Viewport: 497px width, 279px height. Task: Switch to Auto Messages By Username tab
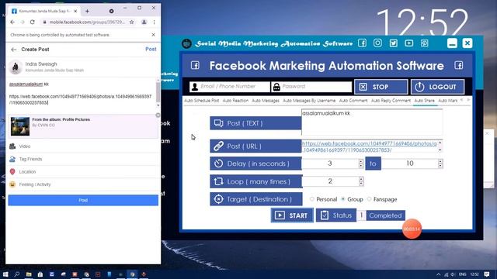coord(309,101)
